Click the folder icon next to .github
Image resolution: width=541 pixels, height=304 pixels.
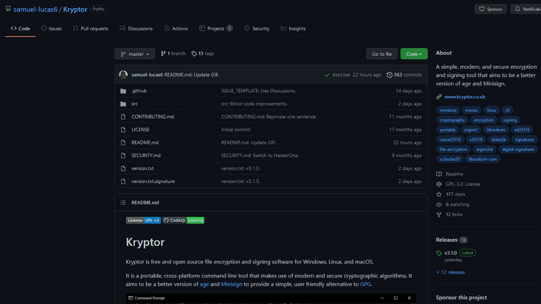[x=123, y=91]
